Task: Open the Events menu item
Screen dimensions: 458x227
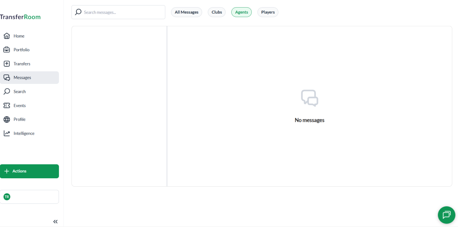Action: click(x=20, y=106)
